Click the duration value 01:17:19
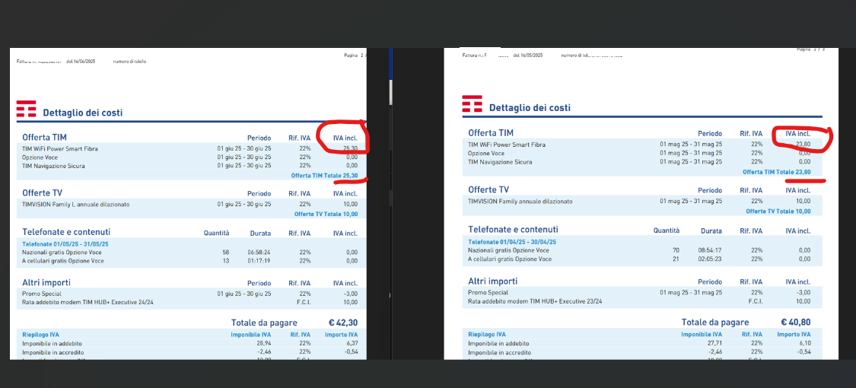 click(x=259, y=261)
